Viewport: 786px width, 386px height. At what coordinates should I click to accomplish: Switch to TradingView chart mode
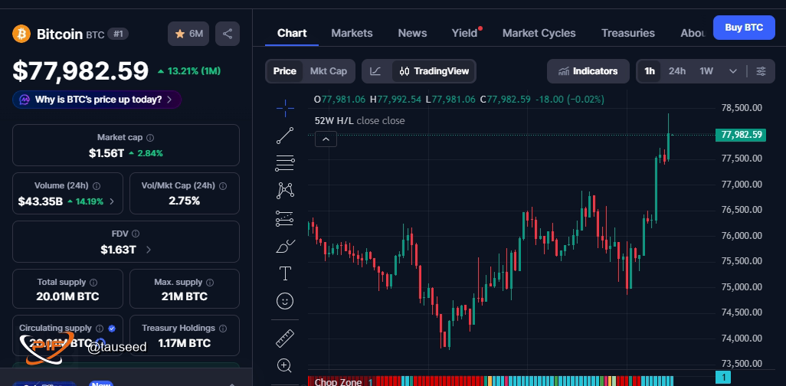pyautogui.click(x=434, y=71)
